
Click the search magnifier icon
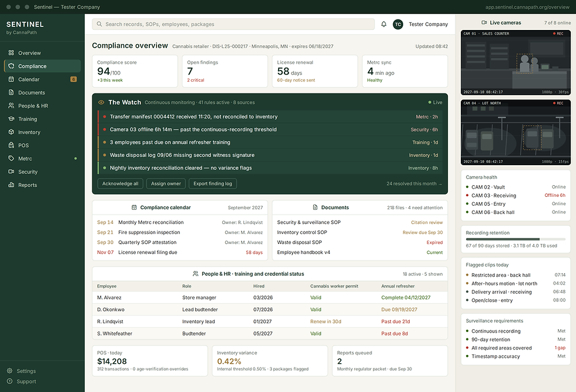(99, 24)
